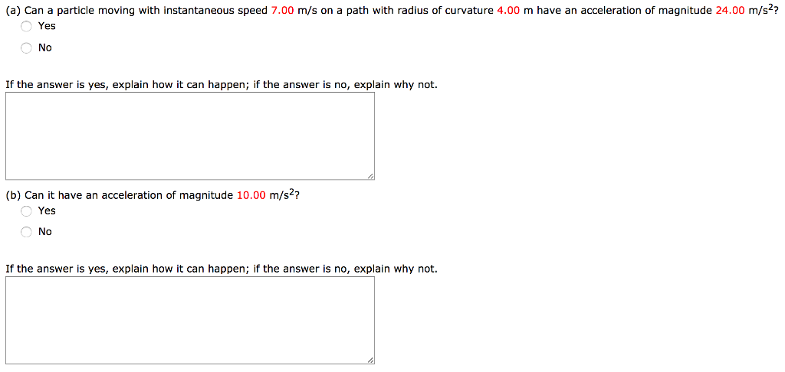Choose the No radio button for part (b)
This screenshot has width=785, height=372.
27,232
